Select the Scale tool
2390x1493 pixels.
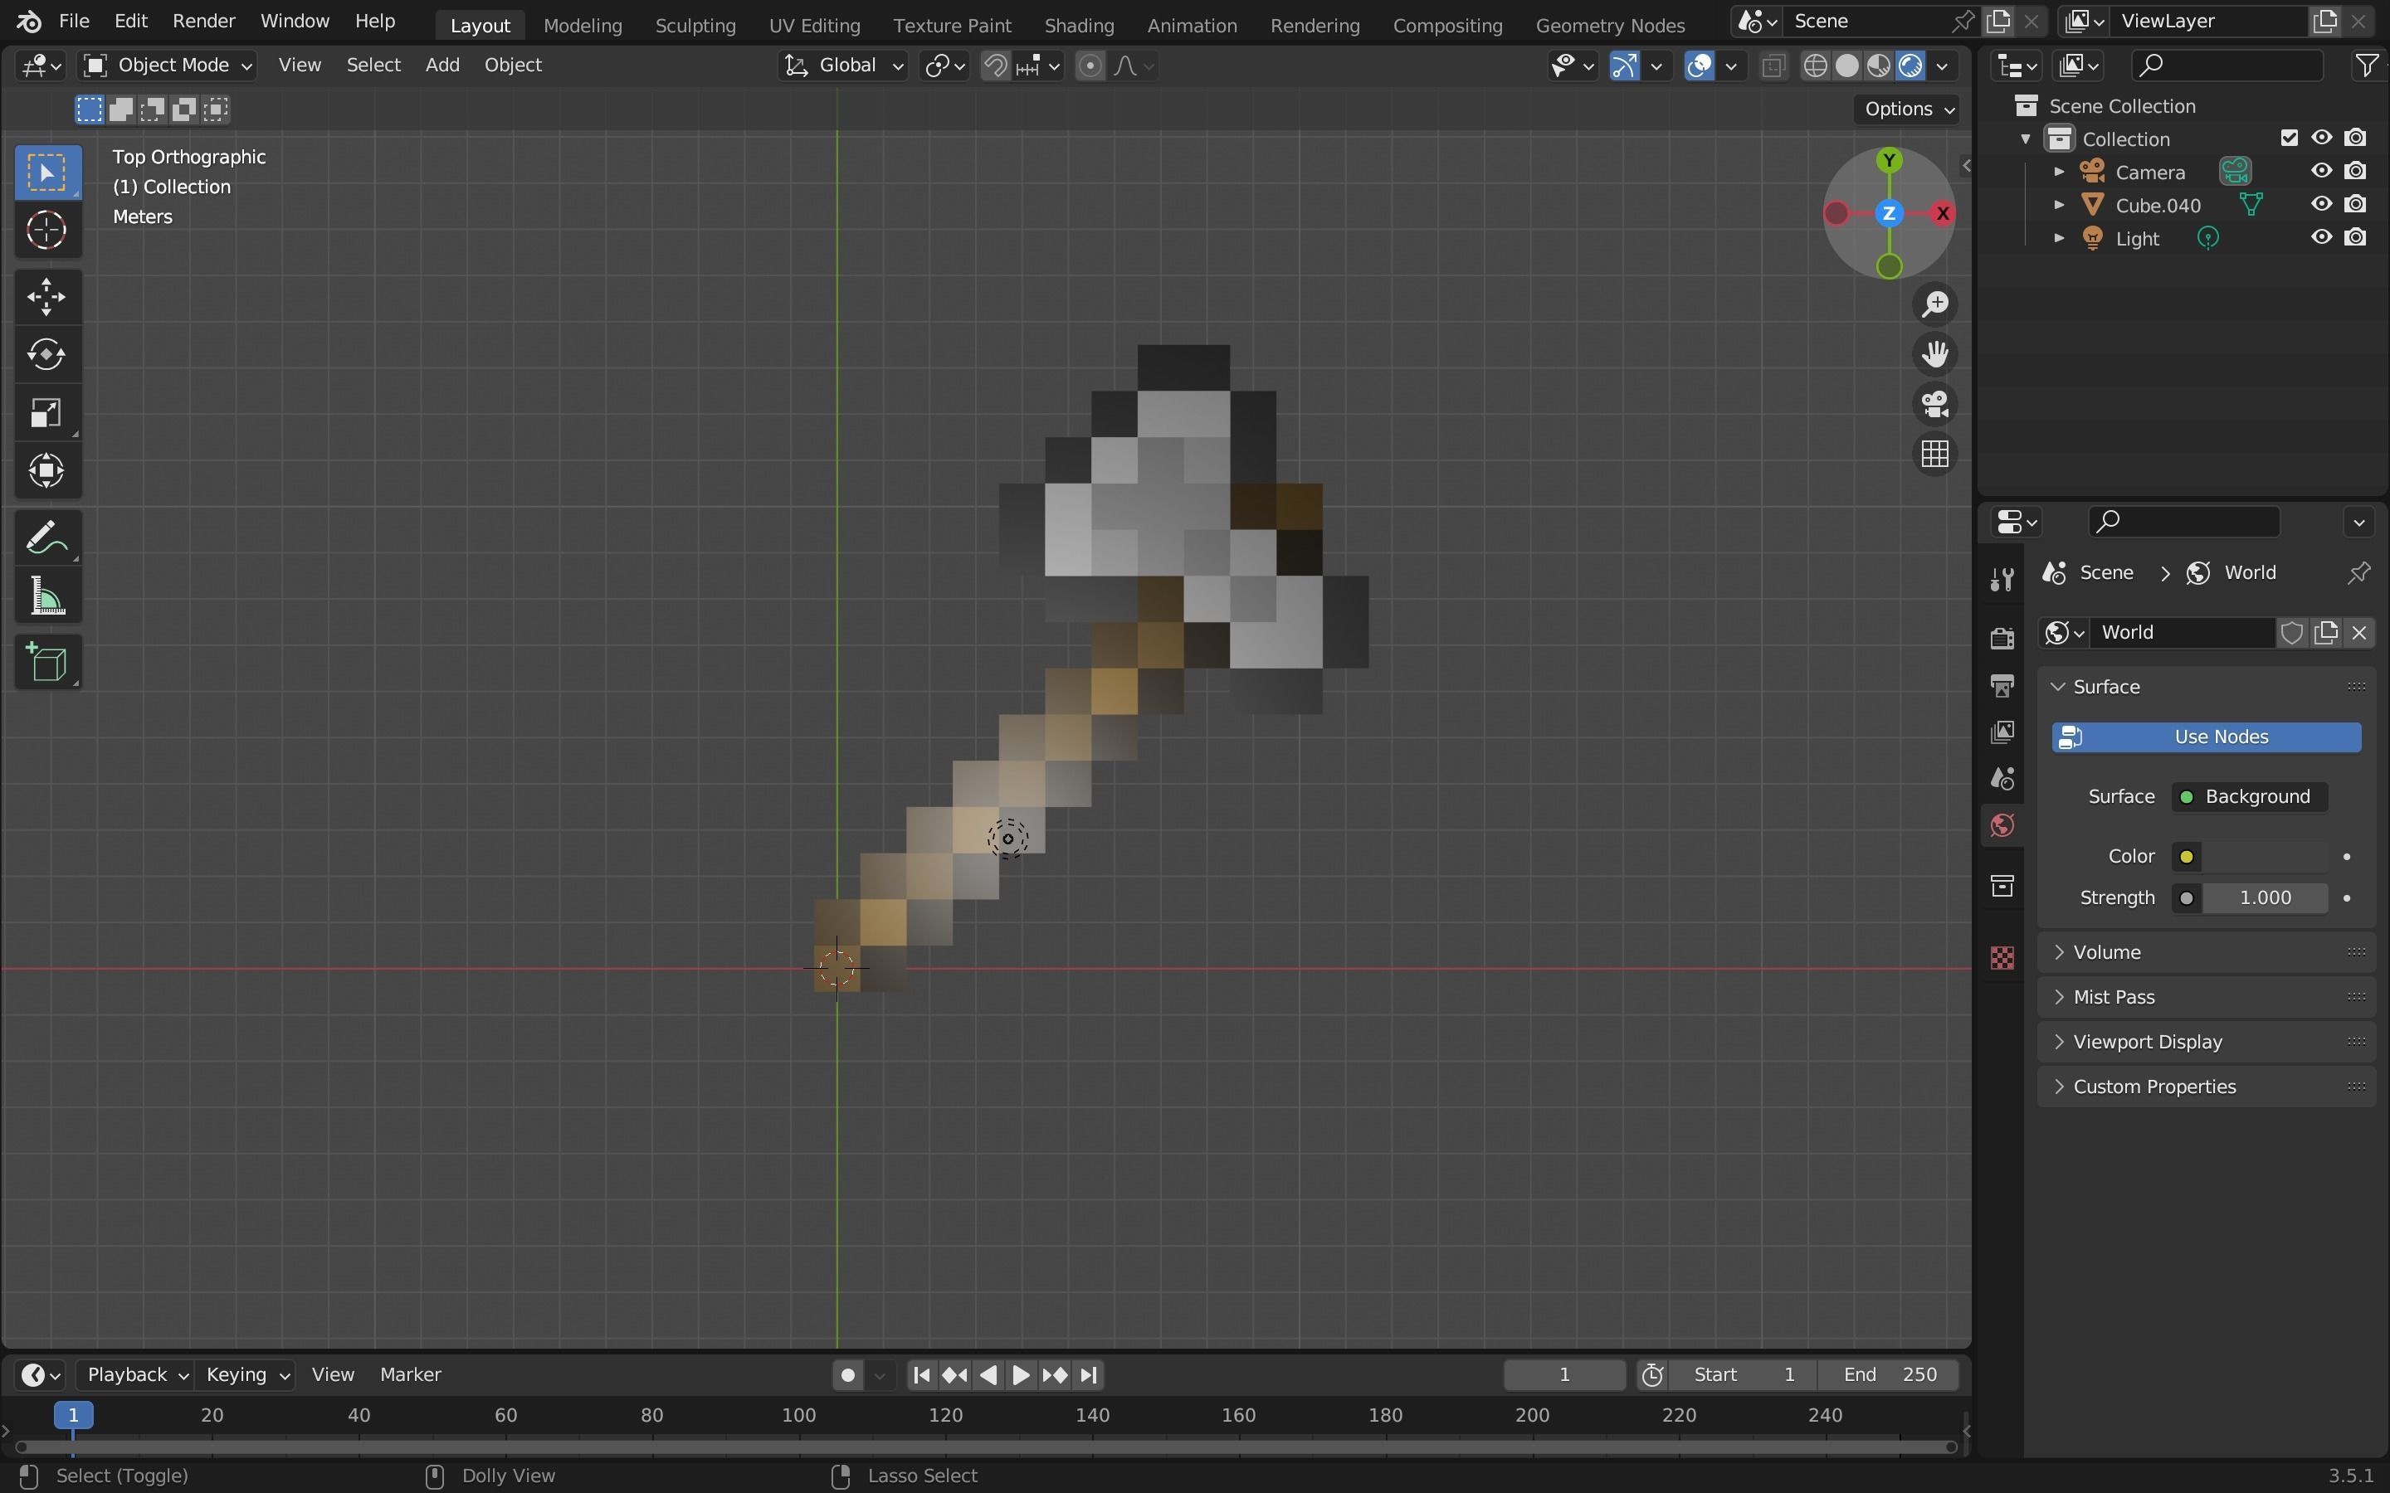click(x=46, y=413)
